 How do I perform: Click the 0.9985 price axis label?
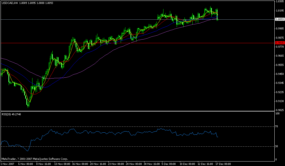coord(280,29)
